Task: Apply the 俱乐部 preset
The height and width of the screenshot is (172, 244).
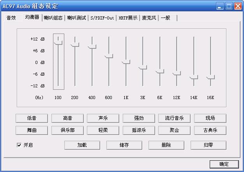Action: click(x=67, y=130)
